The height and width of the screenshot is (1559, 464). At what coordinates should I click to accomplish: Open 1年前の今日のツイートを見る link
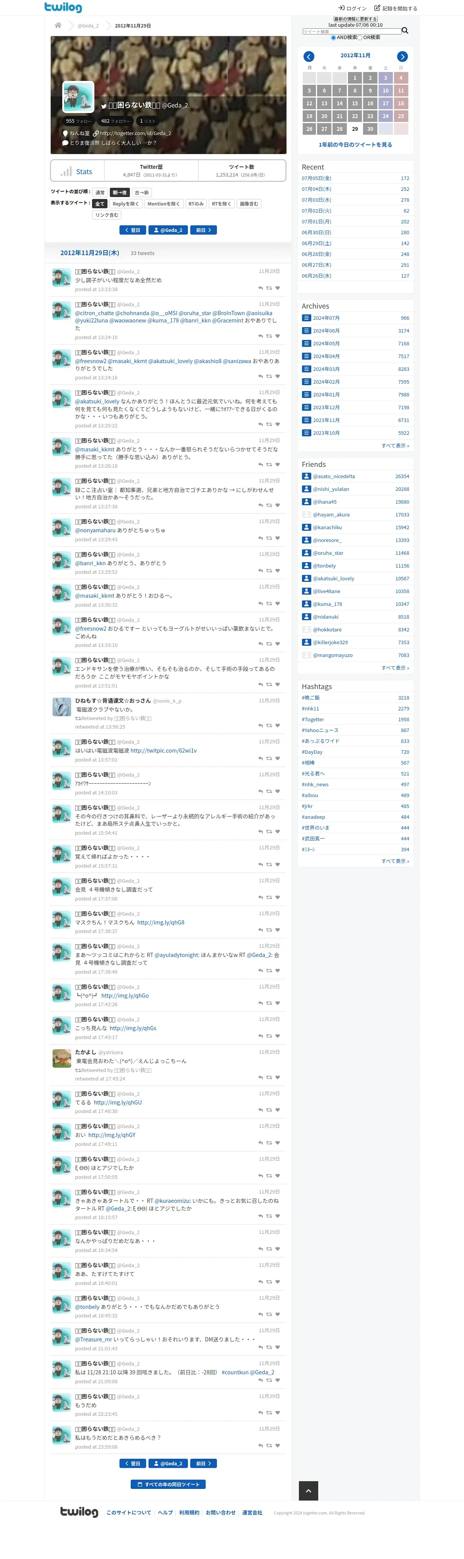click(355, 145)
